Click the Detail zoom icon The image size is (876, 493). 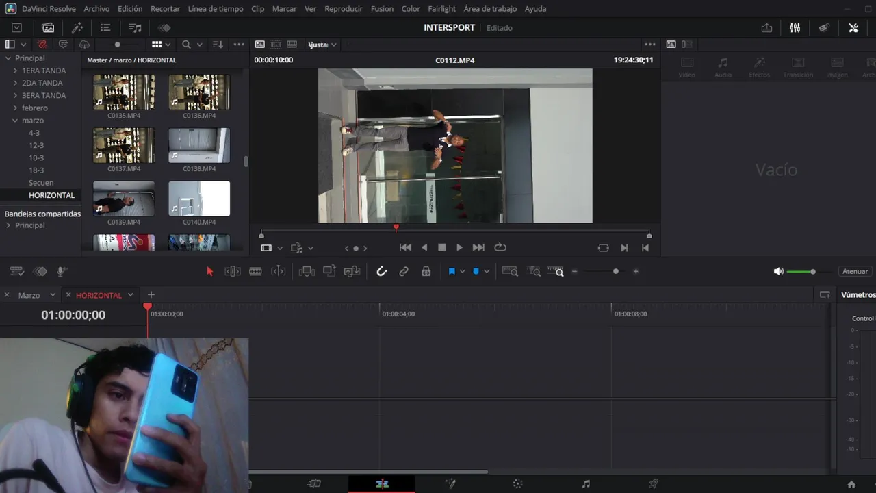point(534,271)
